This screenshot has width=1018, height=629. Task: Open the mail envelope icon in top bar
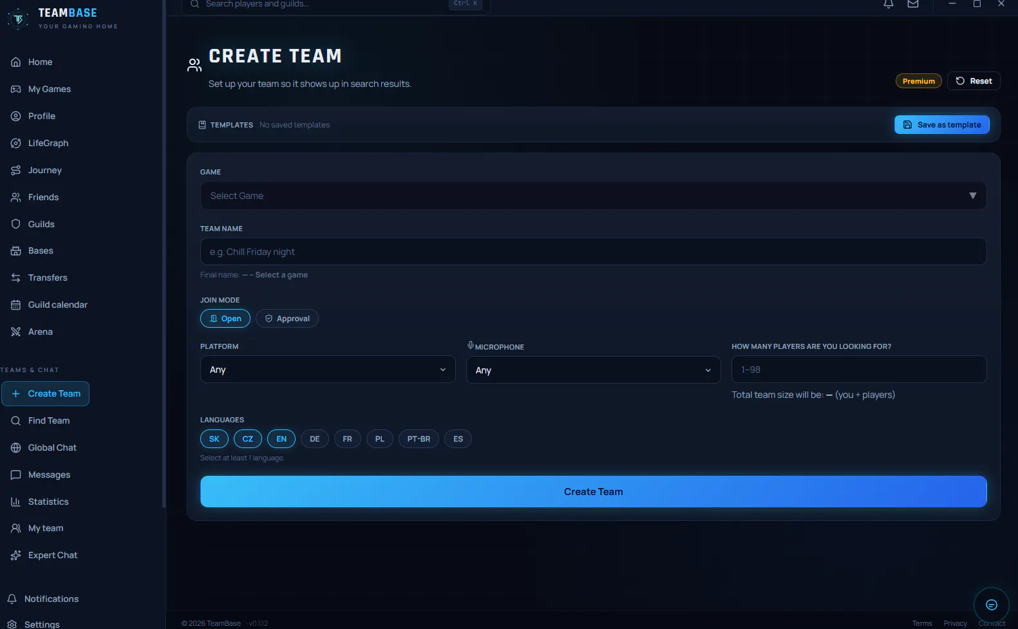913,4
